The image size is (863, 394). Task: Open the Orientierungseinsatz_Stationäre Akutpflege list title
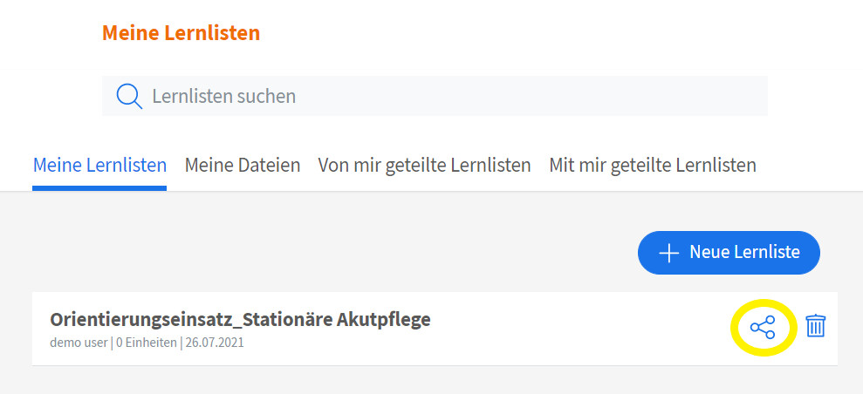[x=240, y=319]
